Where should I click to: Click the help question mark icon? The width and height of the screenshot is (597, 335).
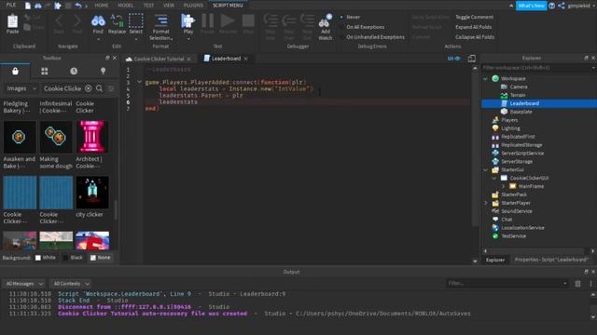point(551,6)
